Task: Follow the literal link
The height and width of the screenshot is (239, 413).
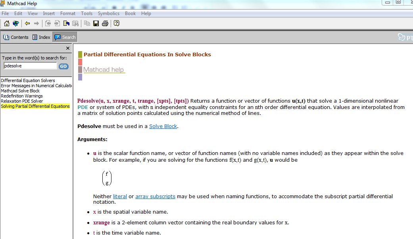Action: point(120,196)
